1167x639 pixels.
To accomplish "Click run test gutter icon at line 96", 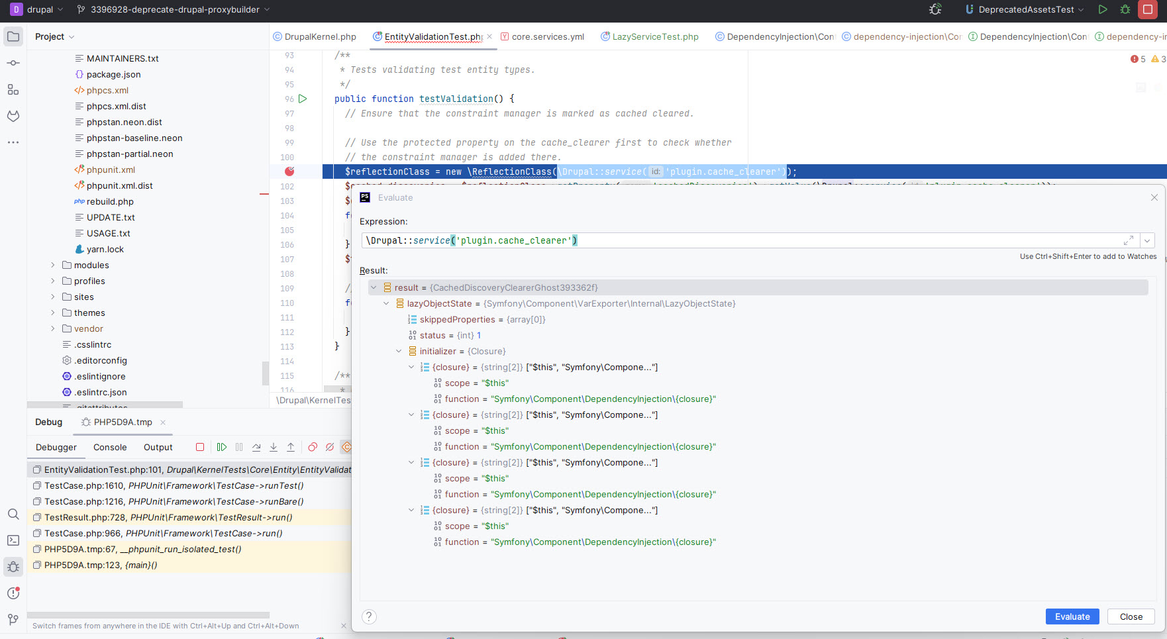I will click(303, 99).
